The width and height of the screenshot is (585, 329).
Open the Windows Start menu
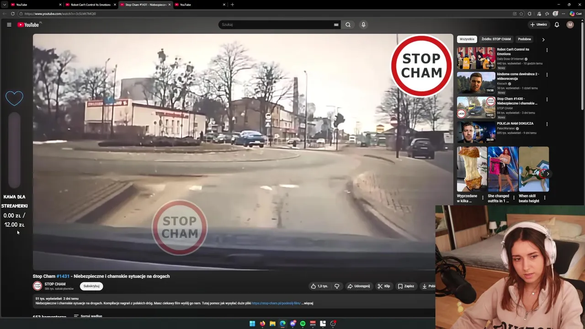pos(252,324)
